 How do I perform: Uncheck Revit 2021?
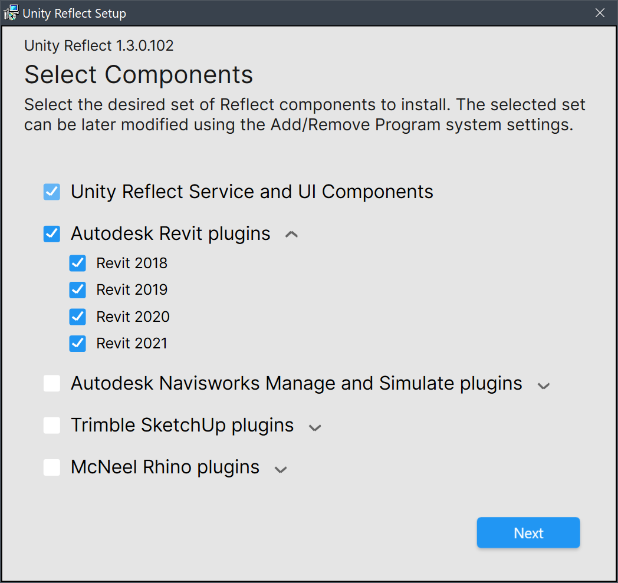point(77,343)
